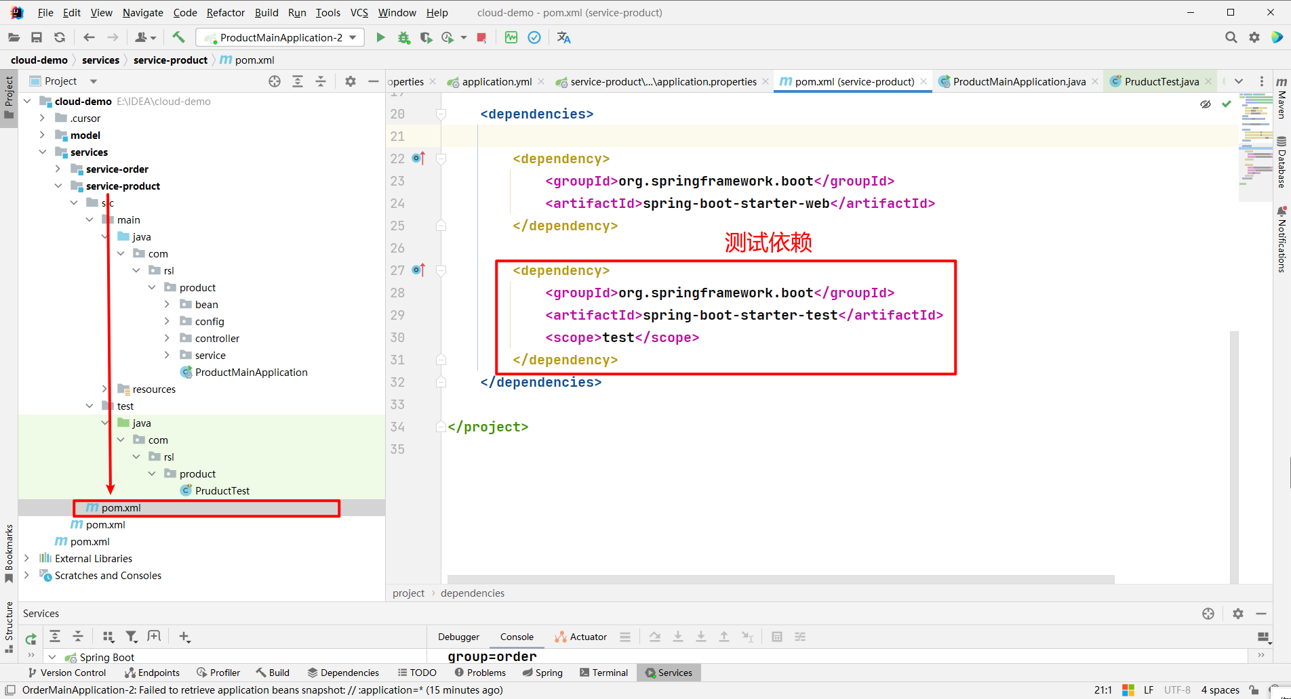Open the Database tool window
The width and height of the screenshot is (1291, 699).
(x=1282, y=162)
